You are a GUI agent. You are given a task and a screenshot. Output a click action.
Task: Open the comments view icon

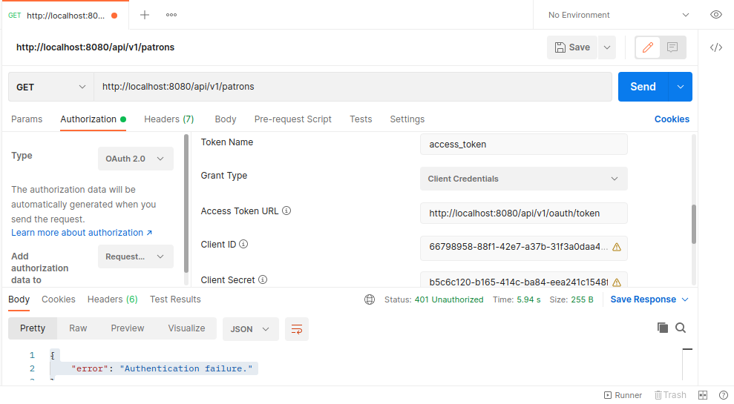(x=672, y=47)
